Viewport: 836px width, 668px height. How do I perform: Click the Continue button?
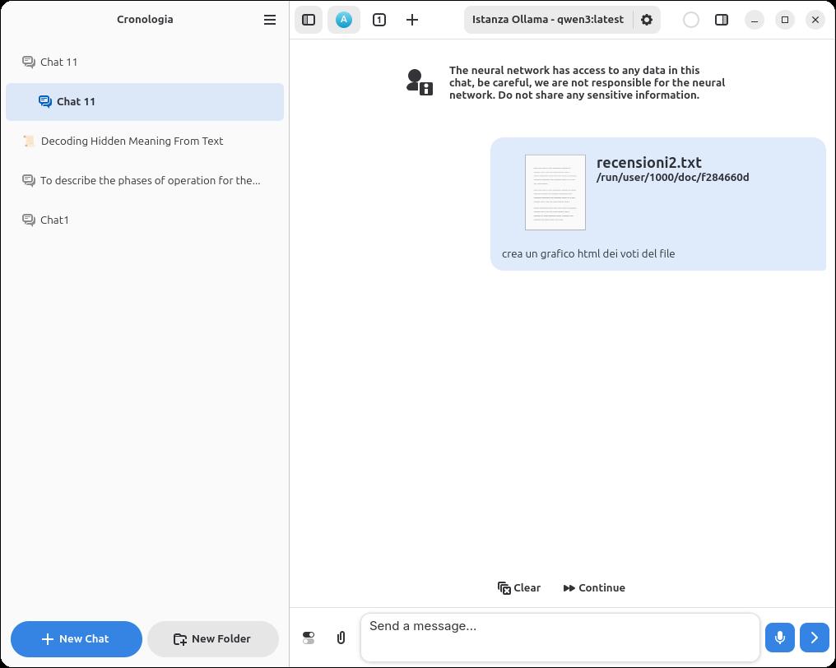click(594, 587)
